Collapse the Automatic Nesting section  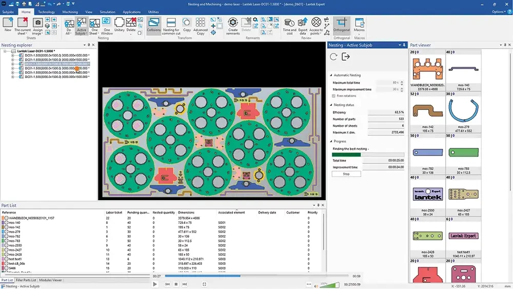(330, 75)
